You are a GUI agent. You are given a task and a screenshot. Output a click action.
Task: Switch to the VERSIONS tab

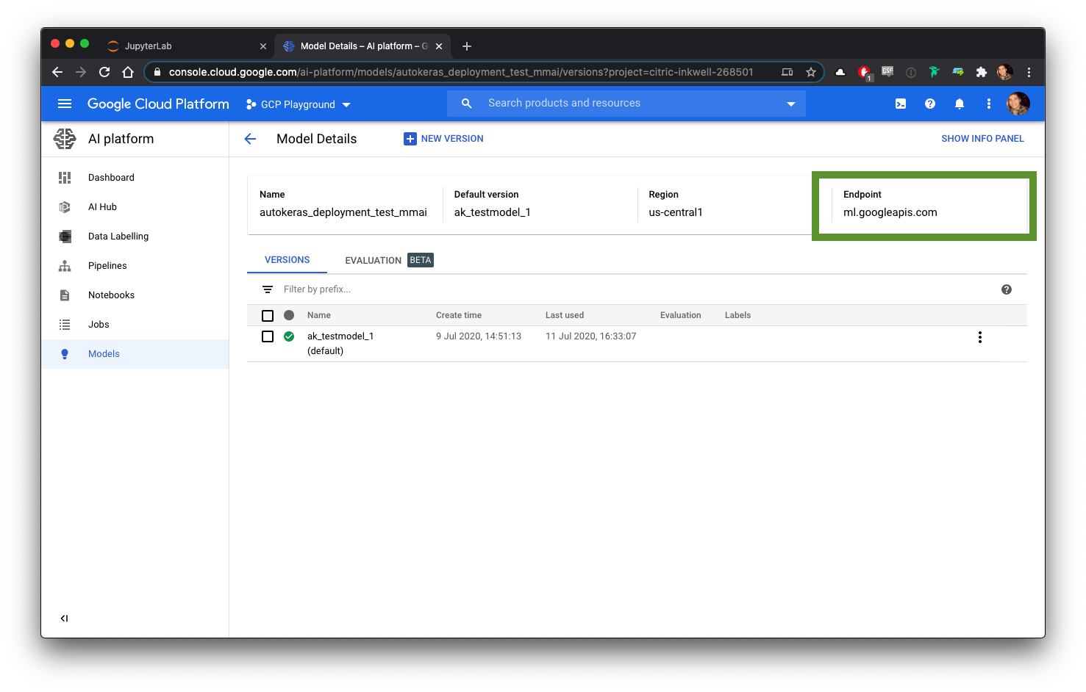(287, 260)
